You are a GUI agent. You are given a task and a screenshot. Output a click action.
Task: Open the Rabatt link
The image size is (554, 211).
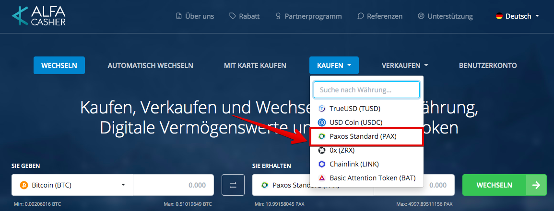point(245,16)
